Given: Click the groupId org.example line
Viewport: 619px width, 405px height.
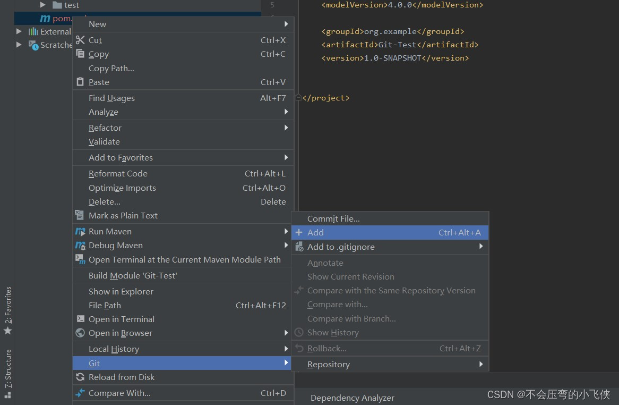Looking at the screenshot, I should click(x=393, y=31).
